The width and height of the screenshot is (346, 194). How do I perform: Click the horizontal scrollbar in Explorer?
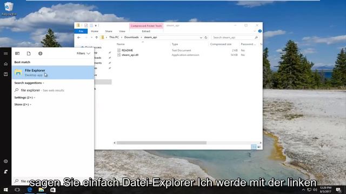tap(162, 143)
